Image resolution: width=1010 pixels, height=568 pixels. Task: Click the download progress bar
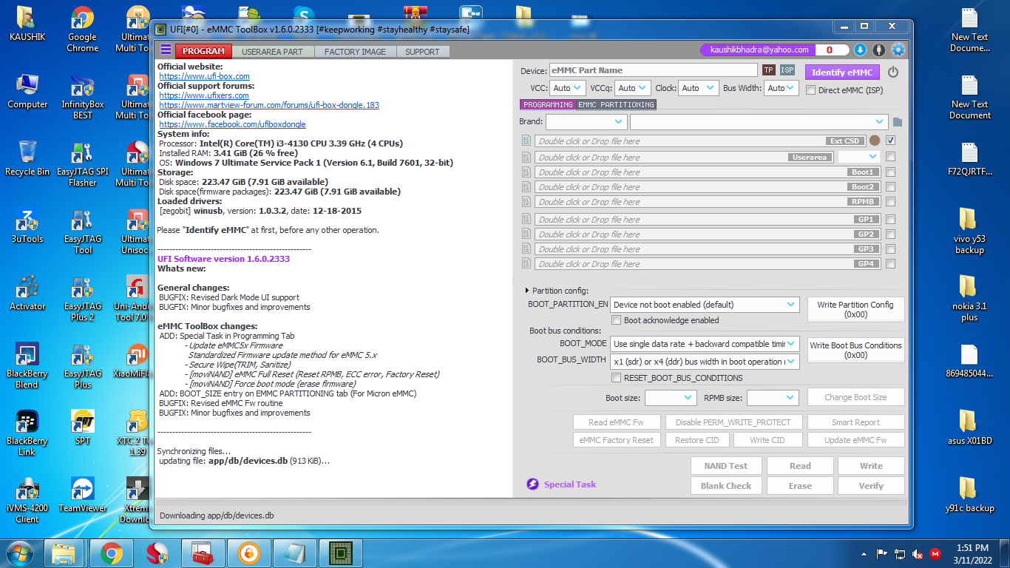(532, 502)
